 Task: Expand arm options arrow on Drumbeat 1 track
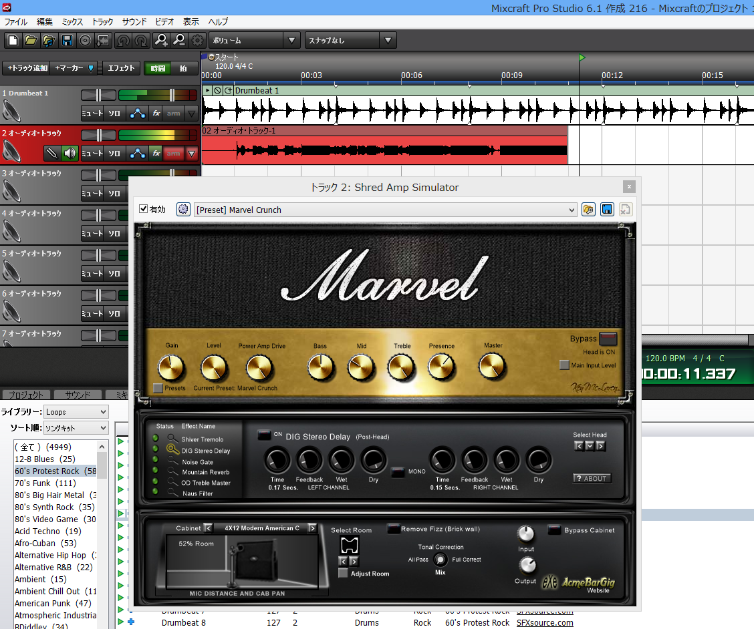tap(192, 114)
